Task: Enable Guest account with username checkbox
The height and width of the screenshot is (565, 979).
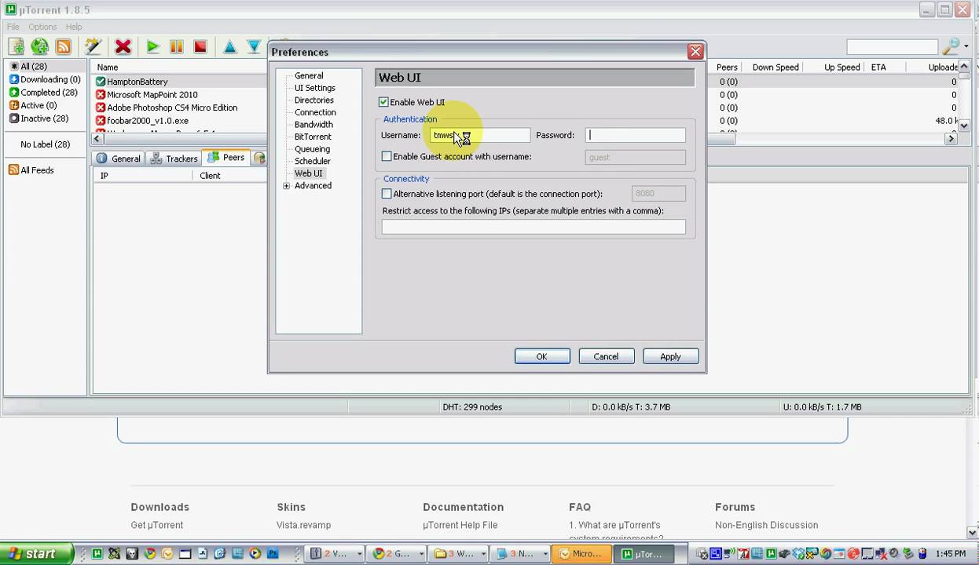Action: (x=387, y=157)
